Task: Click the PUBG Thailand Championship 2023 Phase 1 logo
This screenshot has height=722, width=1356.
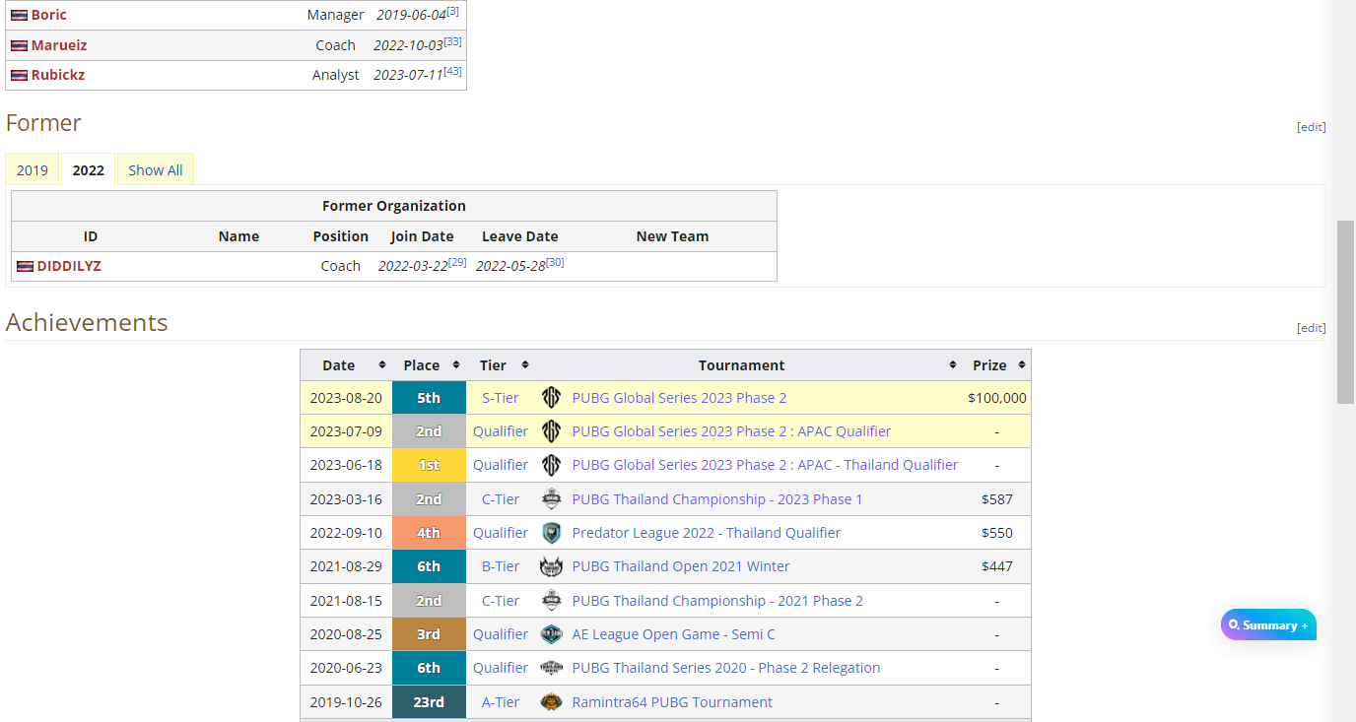Action: [552, 499]
